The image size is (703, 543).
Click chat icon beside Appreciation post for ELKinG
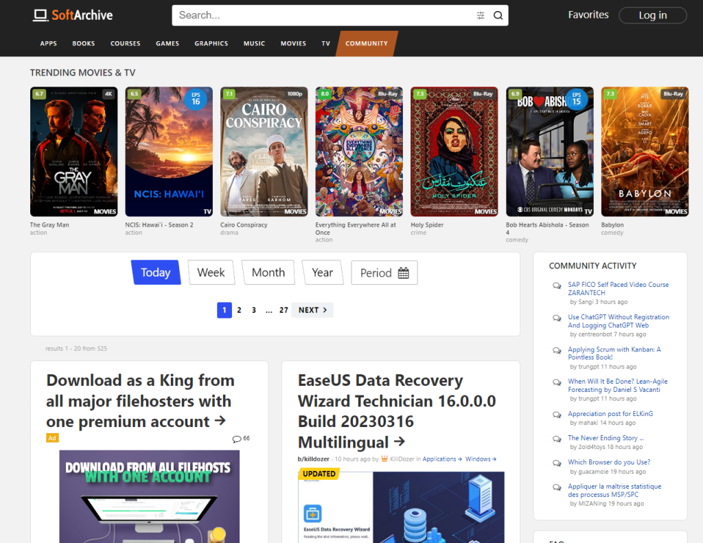point(557,415)
